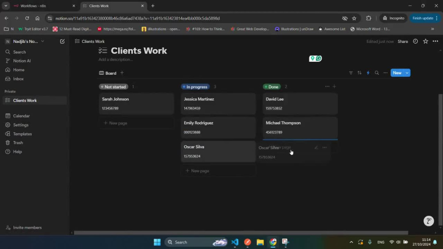Click Add a description field
The width and height of the screenshot is (443, 249).
click(x=116, y=60)
